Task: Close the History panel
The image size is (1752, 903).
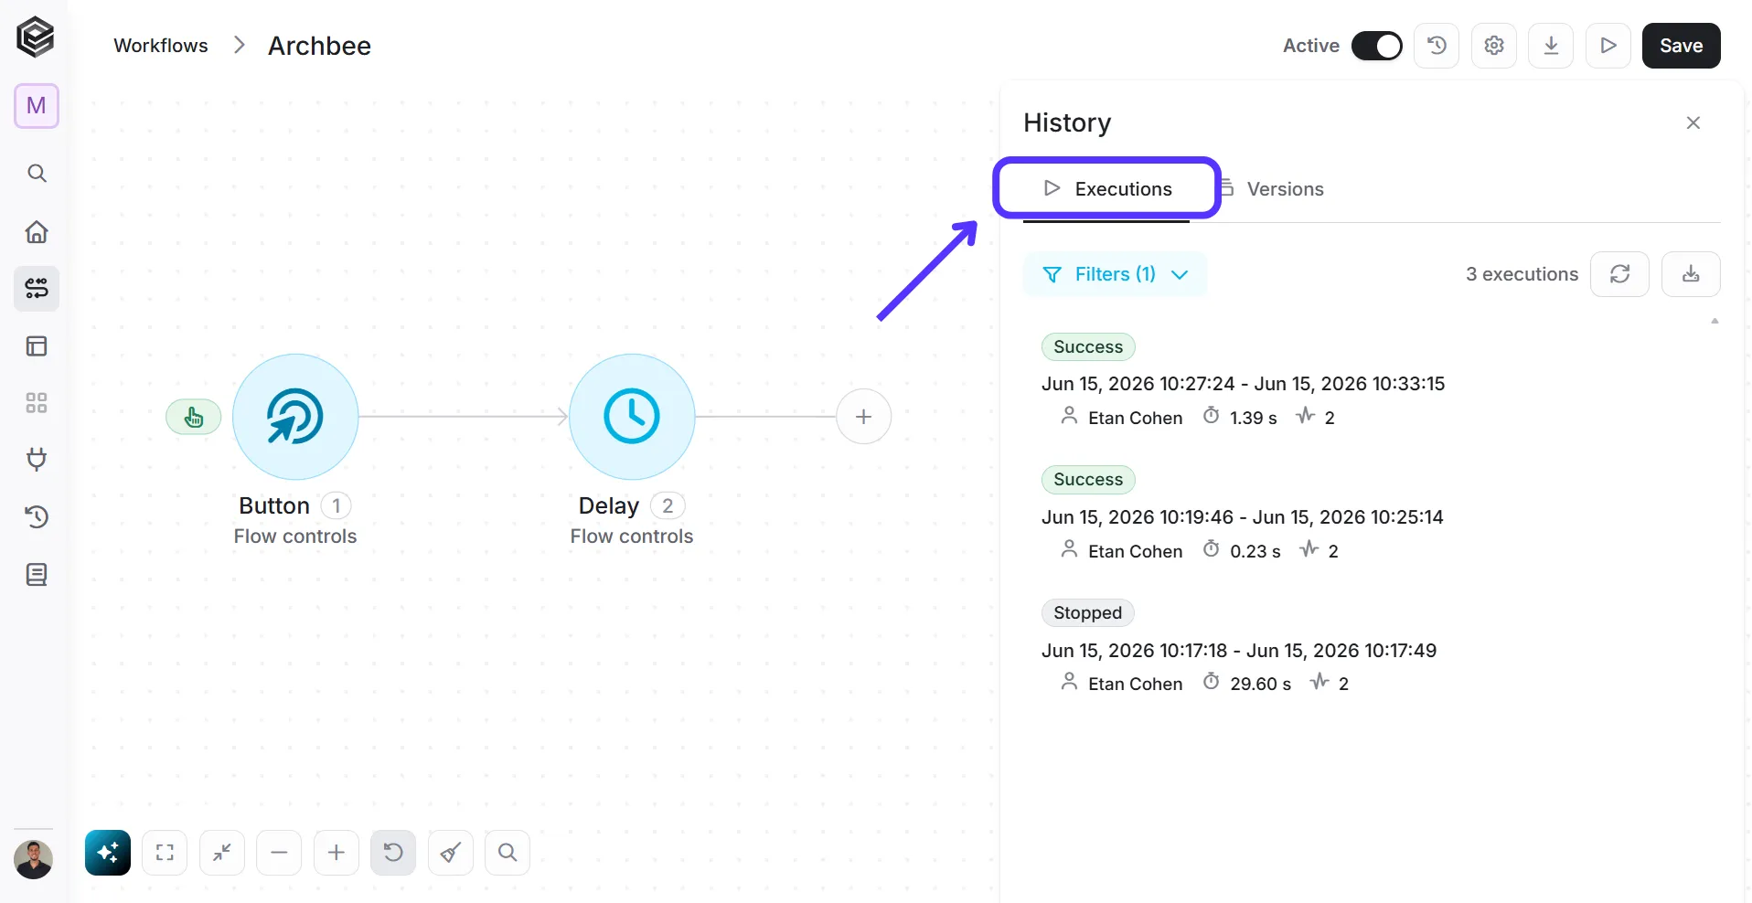Action: point(1693,122)
